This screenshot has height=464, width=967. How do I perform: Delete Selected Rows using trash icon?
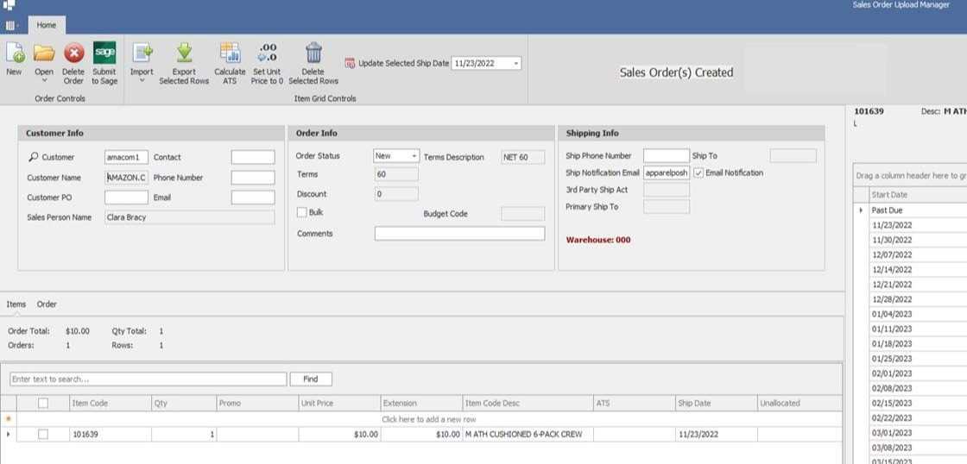(313, 53)
